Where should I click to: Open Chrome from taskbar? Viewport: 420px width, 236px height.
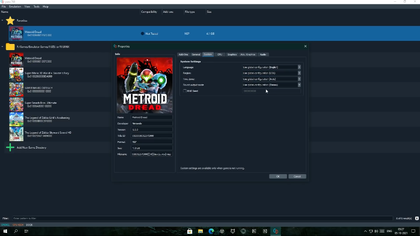[222, 231]
